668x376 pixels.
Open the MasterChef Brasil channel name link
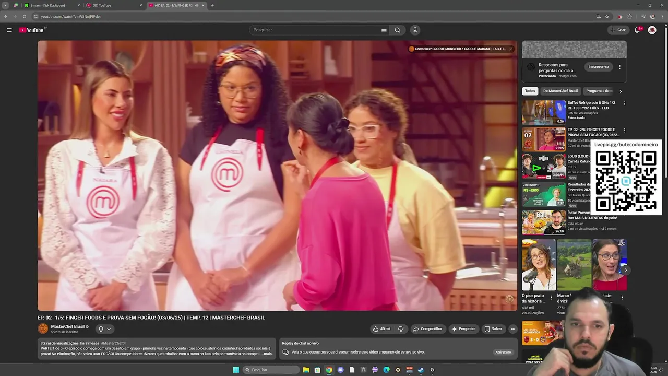(x=68, y=327)
